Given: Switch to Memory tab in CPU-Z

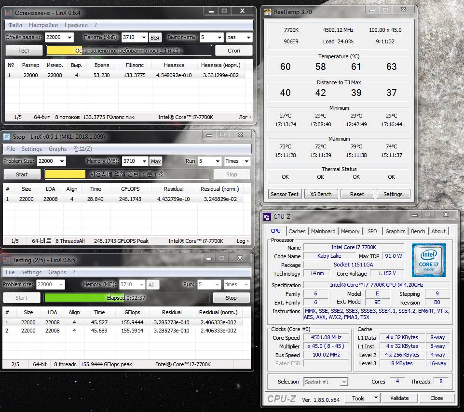Looking at the screenshot, I should 350,231.
